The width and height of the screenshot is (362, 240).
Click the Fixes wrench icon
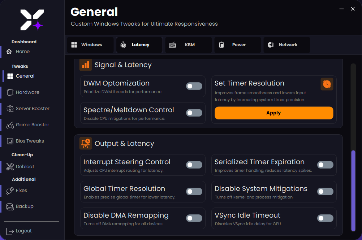pos(10,191)
